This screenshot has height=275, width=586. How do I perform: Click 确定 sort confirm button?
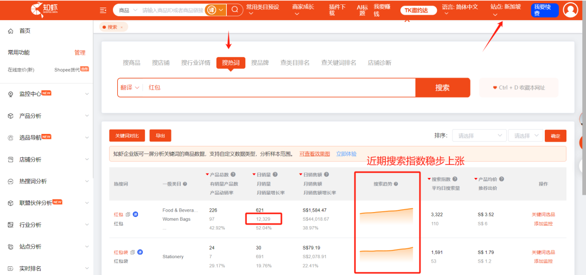tap(556, 136)
